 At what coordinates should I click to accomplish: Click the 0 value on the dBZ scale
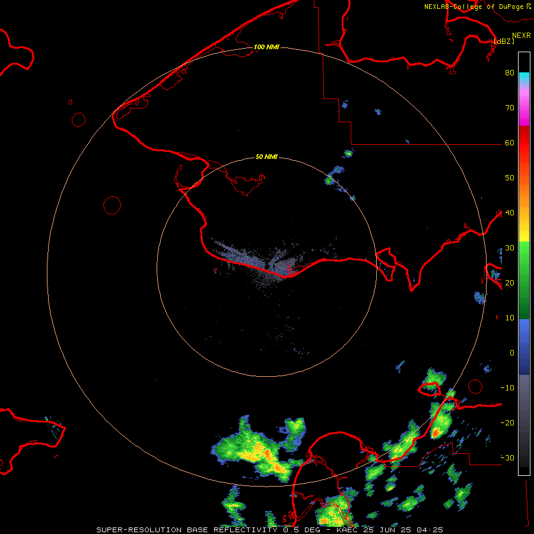(512, 353)
